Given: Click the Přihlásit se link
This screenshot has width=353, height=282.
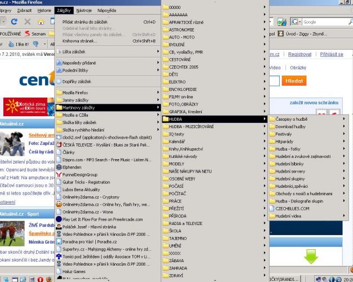Looking at the screenshot, I should [x=332, y=54].
